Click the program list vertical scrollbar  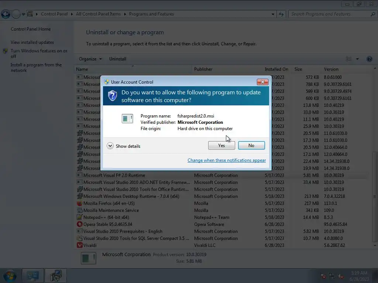tap(374, 196)
